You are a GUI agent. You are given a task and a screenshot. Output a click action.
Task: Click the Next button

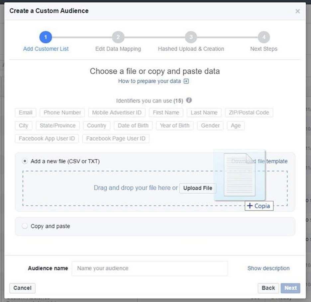click(290, 288)
